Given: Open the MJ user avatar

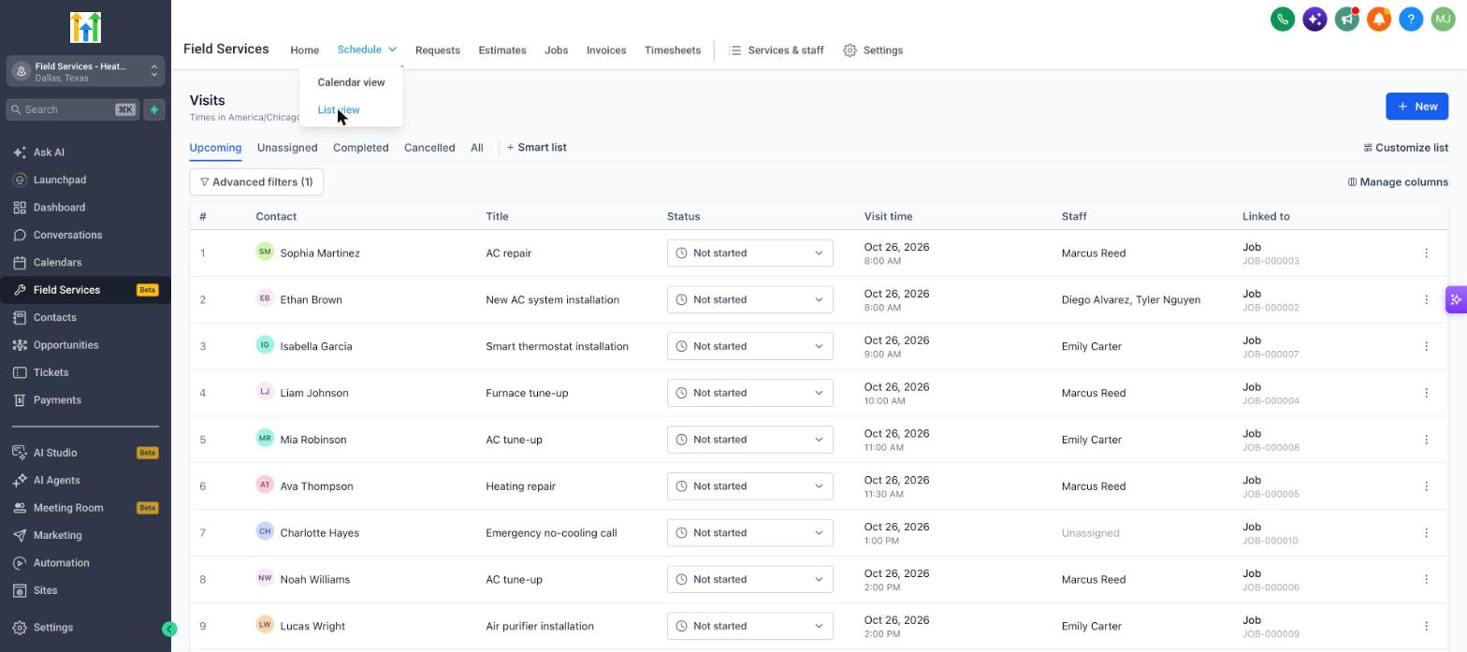Looking at the screenshot, I should (1443, 19).
